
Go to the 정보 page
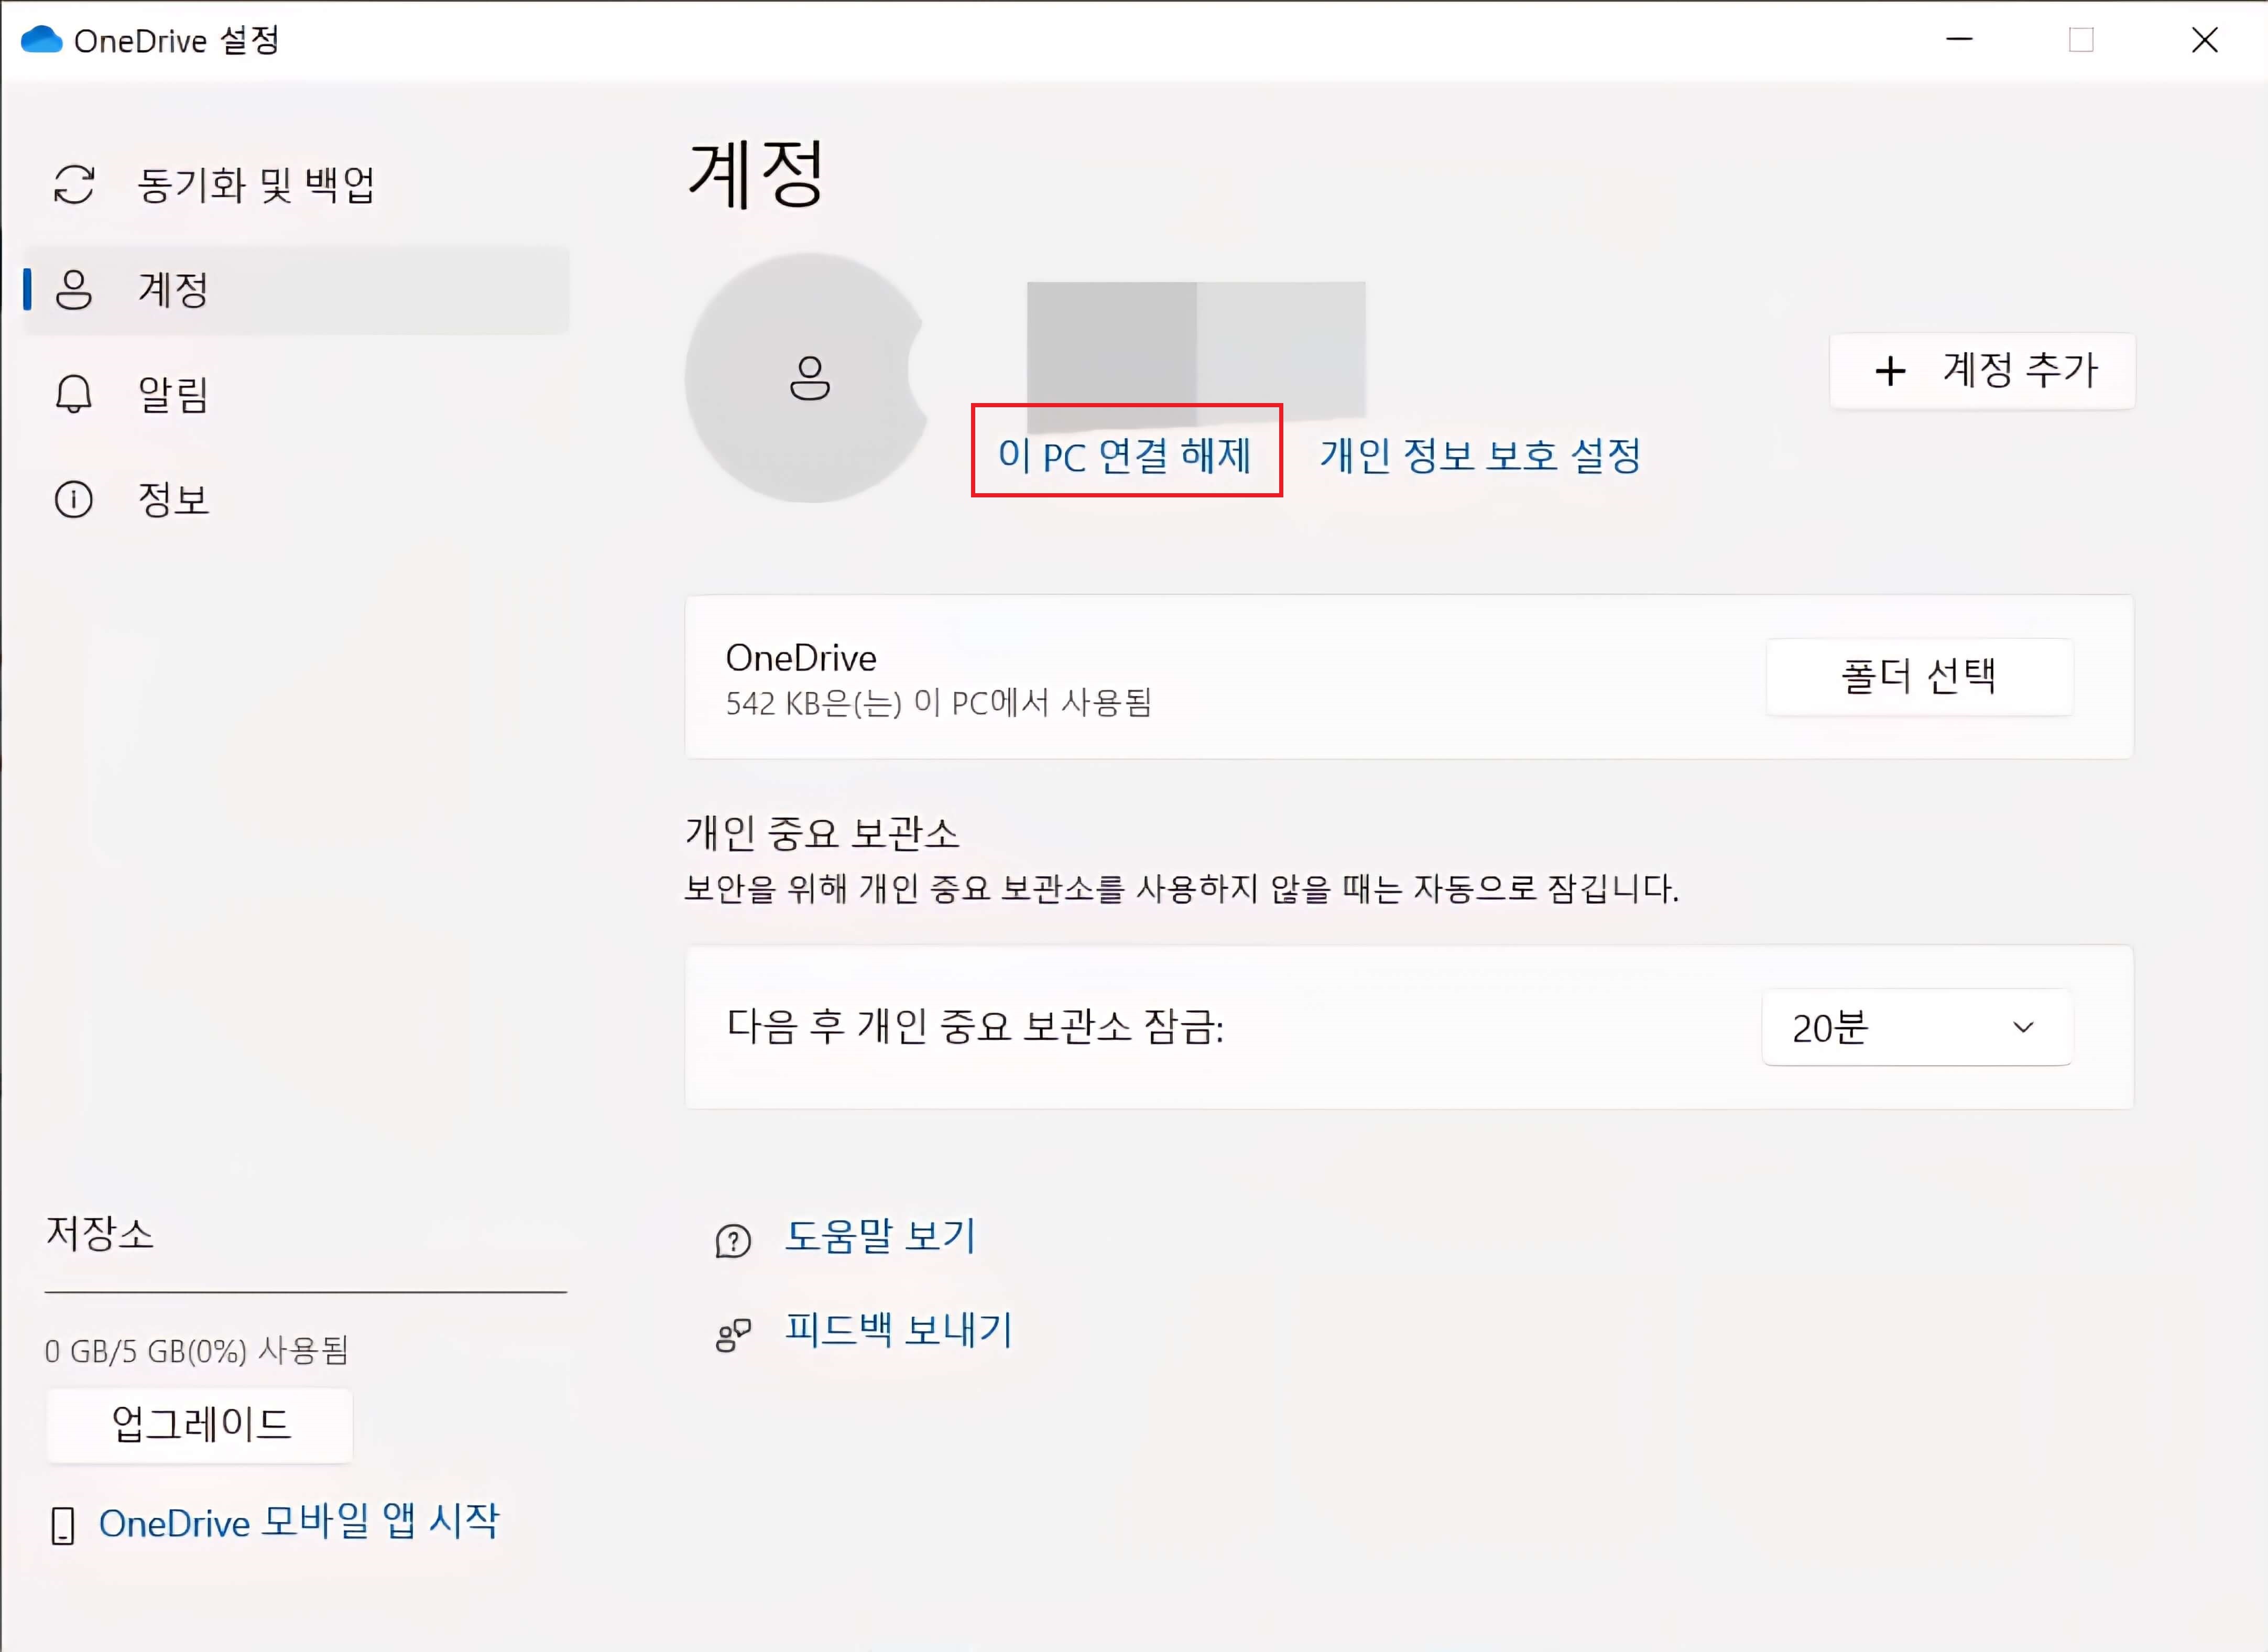coord(173,499)
